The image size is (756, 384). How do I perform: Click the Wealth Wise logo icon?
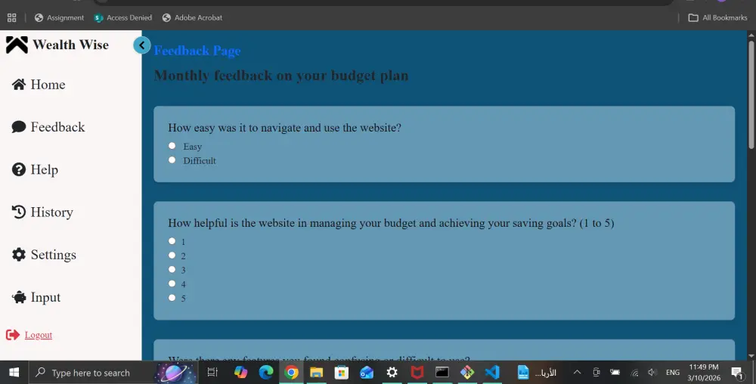(x=17, y=45)
